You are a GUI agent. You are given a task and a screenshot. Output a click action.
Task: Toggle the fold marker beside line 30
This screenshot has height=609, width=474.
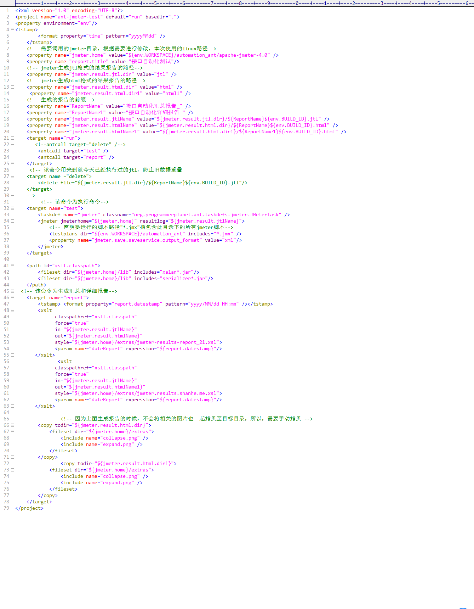12,196
